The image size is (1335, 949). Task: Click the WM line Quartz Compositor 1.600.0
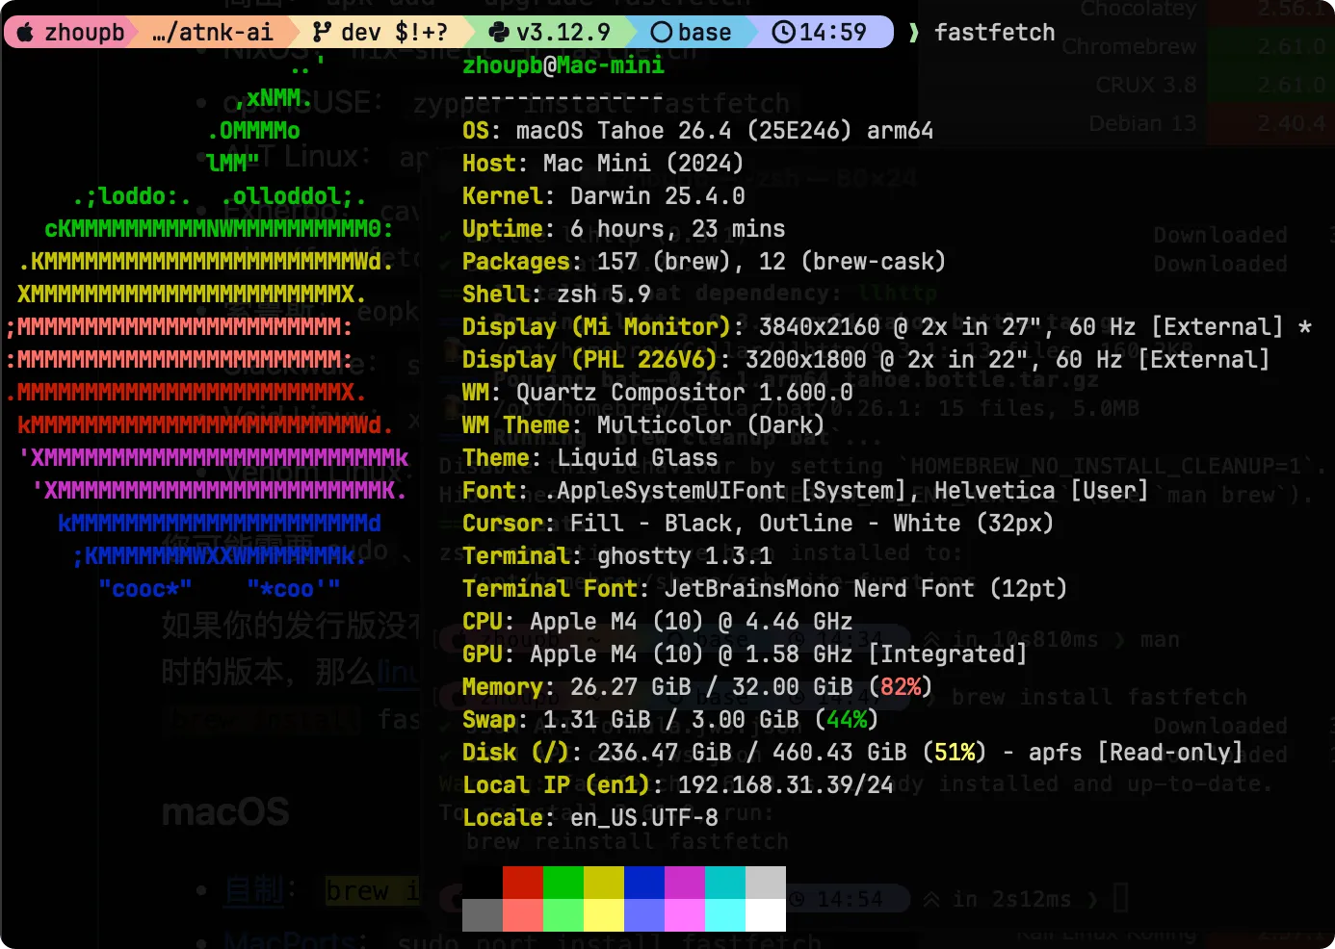[x=658, y=392]
